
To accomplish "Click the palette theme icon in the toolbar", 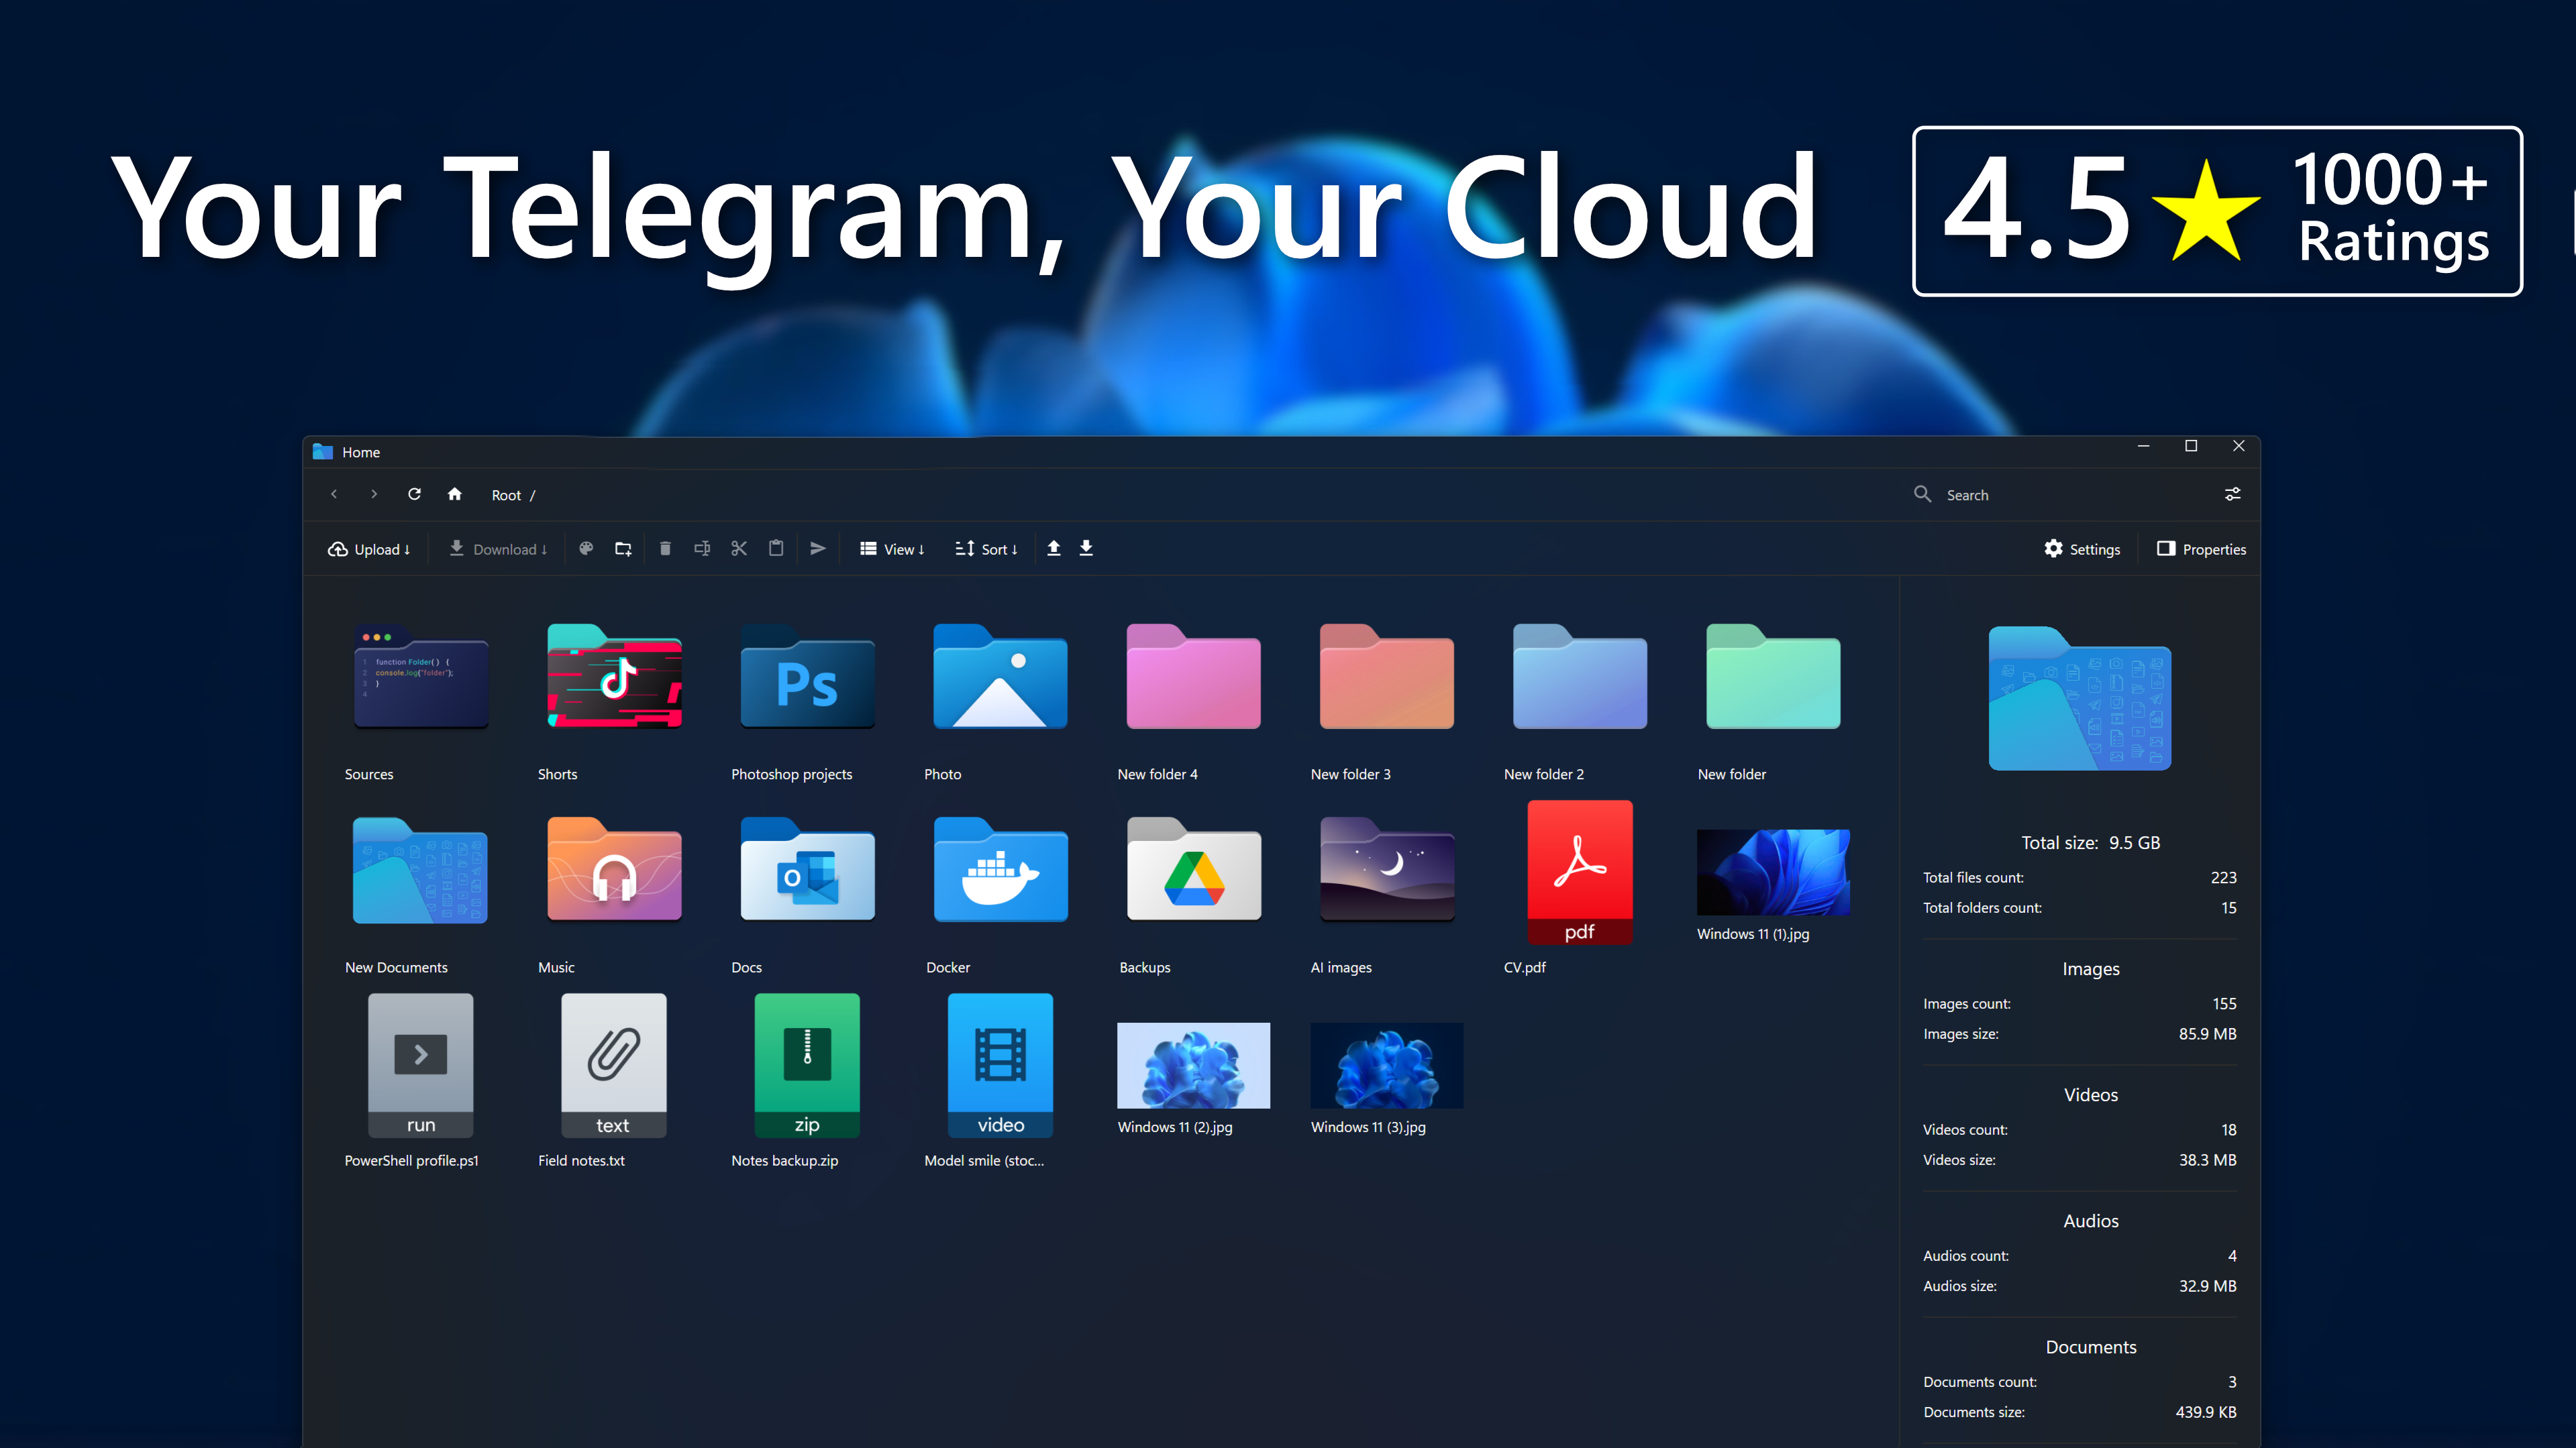I will click(x=587, y=549).
